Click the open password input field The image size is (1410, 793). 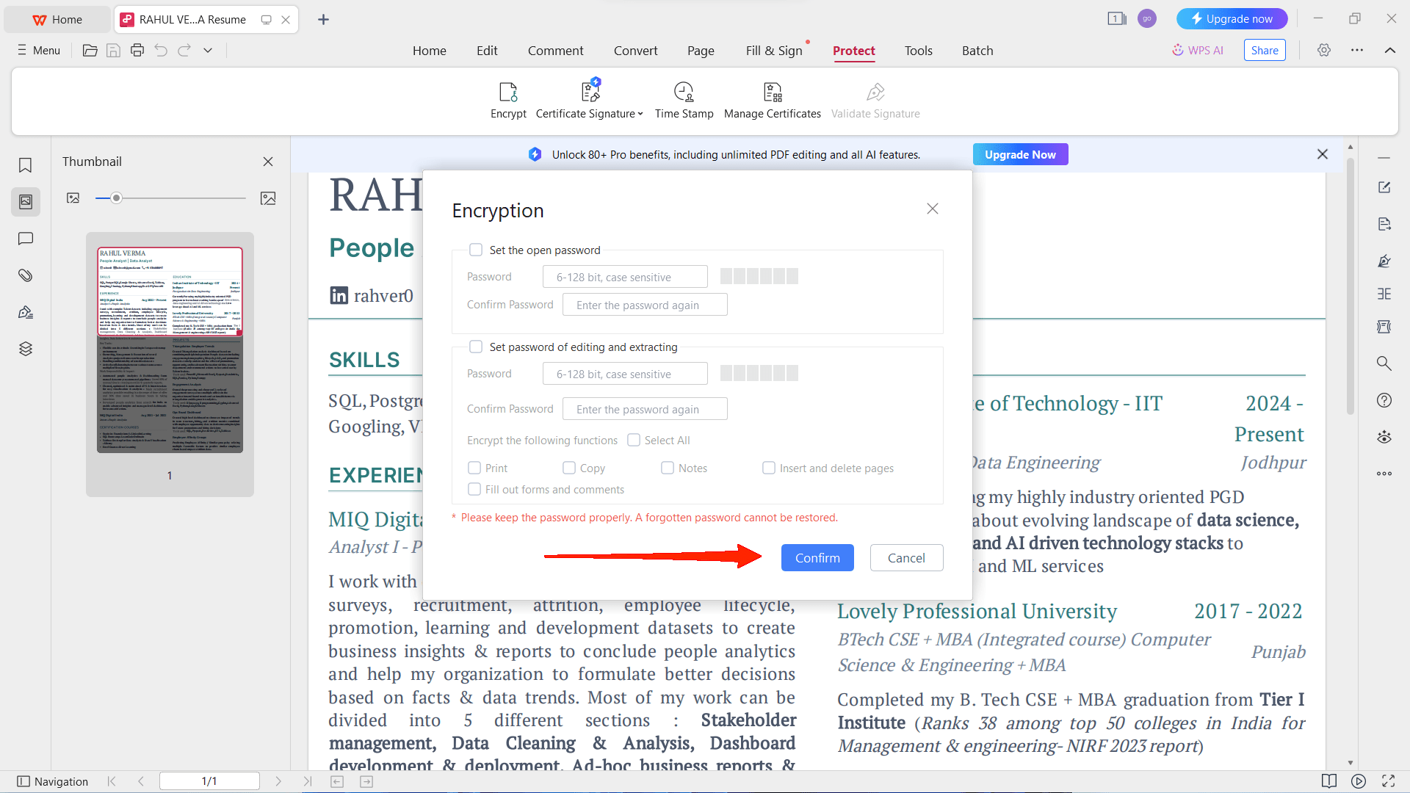624,278
